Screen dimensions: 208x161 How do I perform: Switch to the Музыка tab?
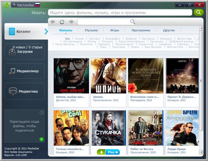tap(91, 30)
